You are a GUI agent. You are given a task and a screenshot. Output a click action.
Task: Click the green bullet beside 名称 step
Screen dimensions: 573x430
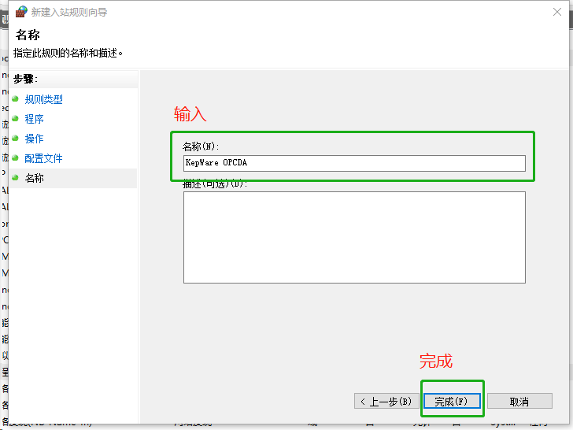tap(15, 178)
